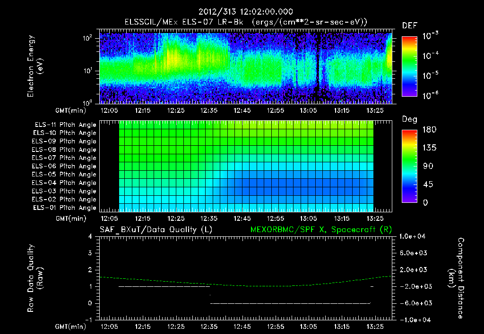484x334 pixels.
Task: Click the ELS-07 Pitch Angle row label
Action: (x=64, y=158)
